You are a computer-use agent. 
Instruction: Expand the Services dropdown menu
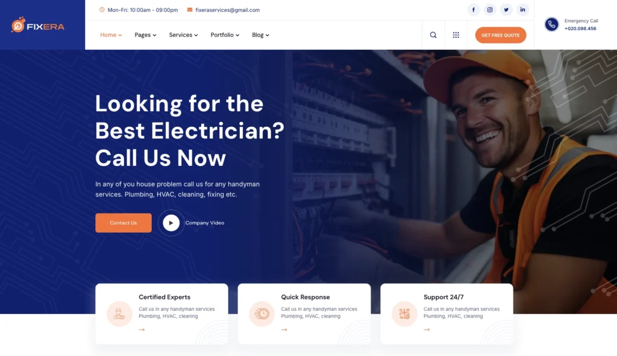(183, 35)
